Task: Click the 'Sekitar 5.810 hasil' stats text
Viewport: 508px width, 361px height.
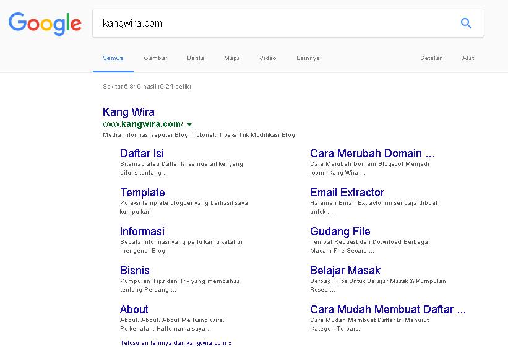Action: click(x=147, y=86)
